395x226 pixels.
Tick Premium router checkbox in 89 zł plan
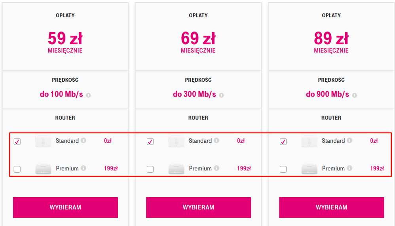point(283,169)
